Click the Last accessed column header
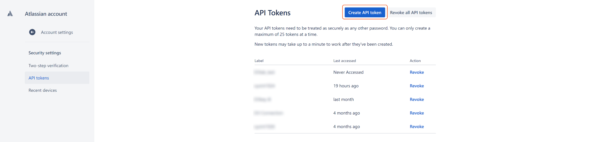Image resolution: width=596 pixels, height=142 pixels. click(x=345, y=61)
